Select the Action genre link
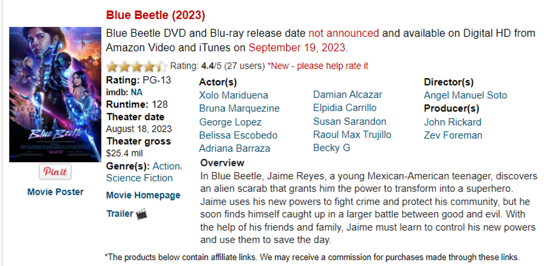The width and height of the screenshot is (548, 266). pos(166,166)
